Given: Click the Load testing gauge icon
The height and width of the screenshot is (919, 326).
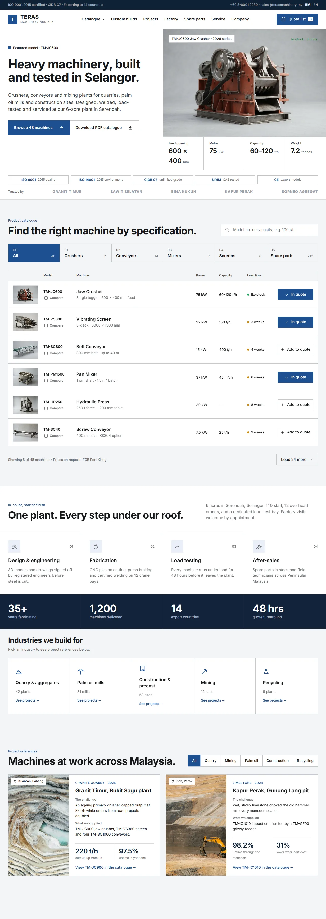Looking at the screenshot, I should (177, 547).
